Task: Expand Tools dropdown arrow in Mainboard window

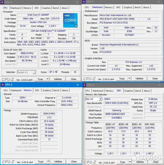Action: point(129,79)
